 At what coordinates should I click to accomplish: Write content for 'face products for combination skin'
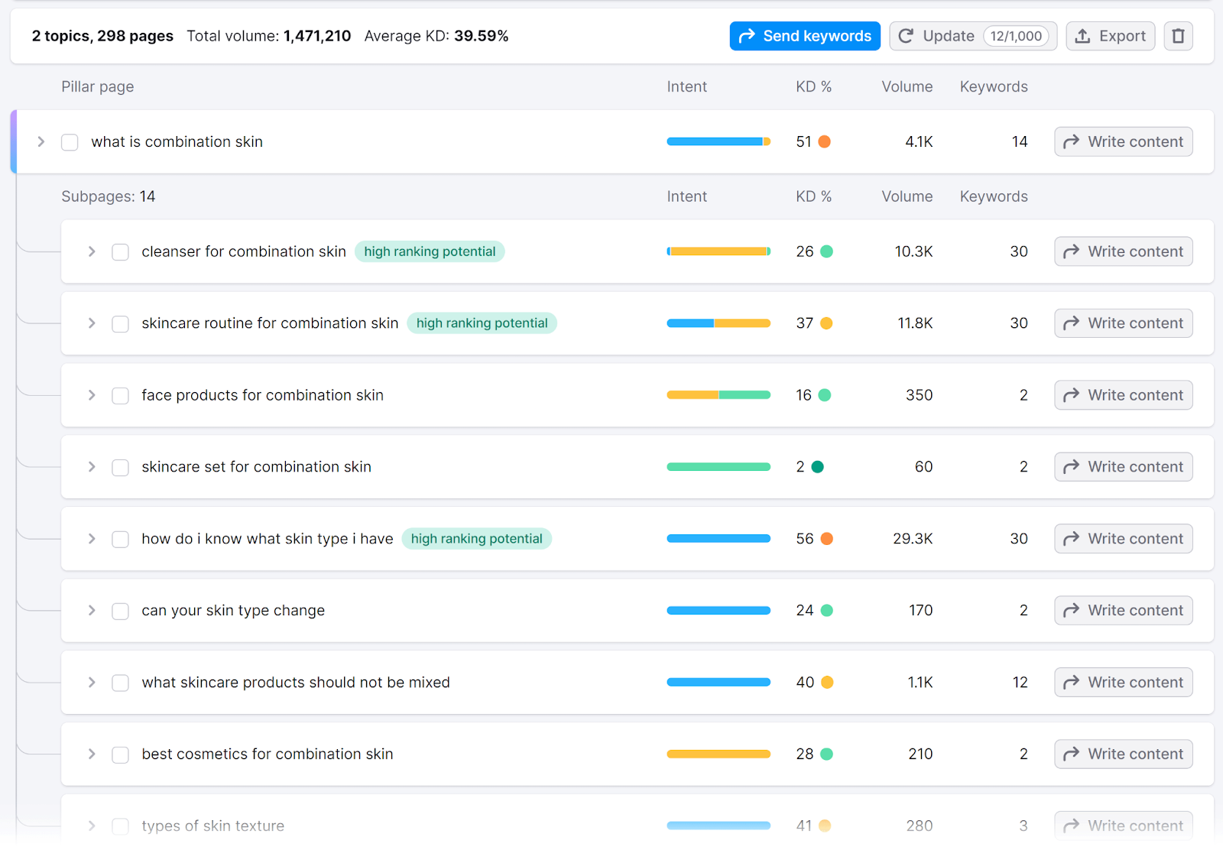pos(1124,395)
